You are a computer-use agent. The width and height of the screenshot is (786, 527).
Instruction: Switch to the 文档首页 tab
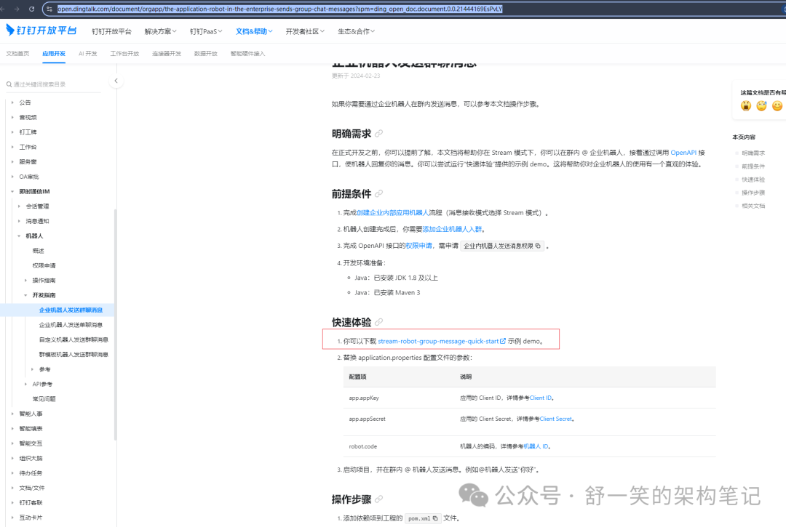(17, 54)
